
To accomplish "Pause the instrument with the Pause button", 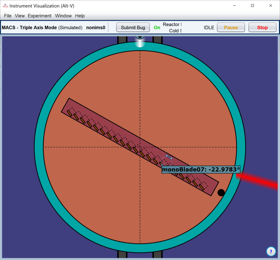I will 231,28.
